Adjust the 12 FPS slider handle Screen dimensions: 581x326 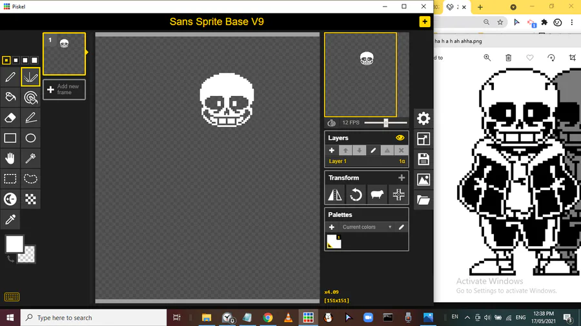(386, 122)
